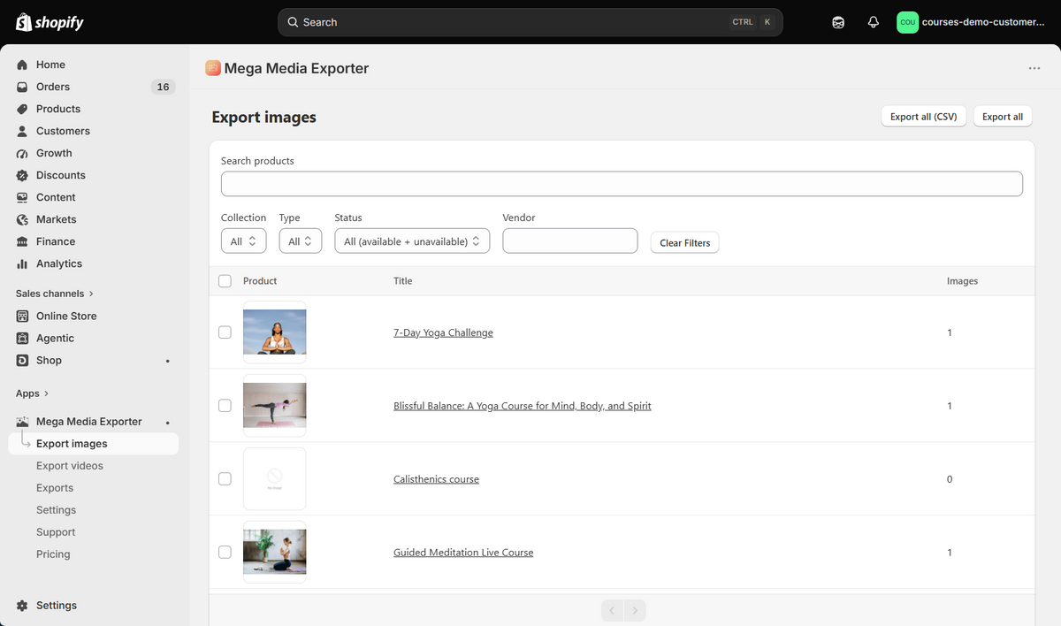Image resolution: width=1061 pixels, height=626 pixels.
Task: Open the Type filter dropdown
Action: 301,241
